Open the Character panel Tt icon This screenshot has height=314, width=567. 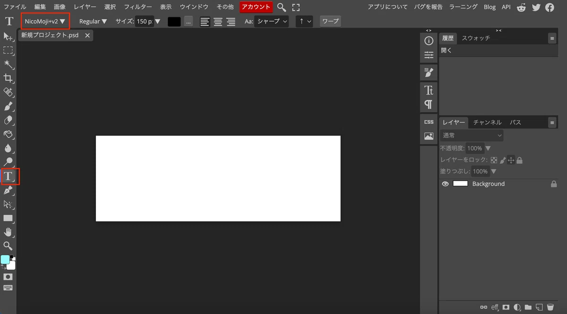pos(429,90)
